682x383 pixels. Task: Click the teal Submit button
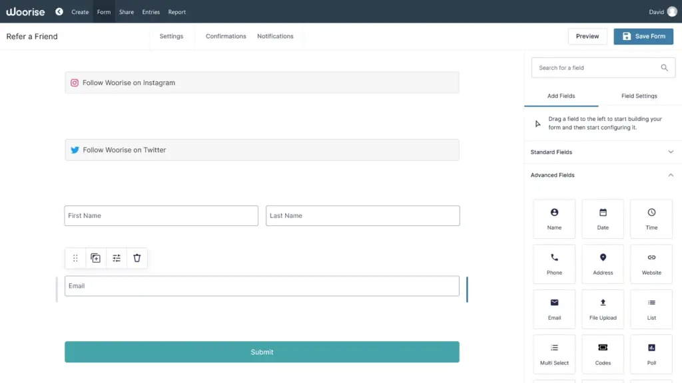pyautogui.click(x=262, y=352)
